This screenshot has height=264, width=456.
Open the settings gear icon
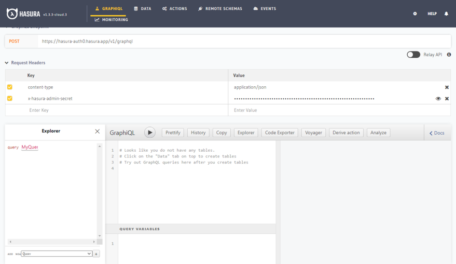point(415,14)
